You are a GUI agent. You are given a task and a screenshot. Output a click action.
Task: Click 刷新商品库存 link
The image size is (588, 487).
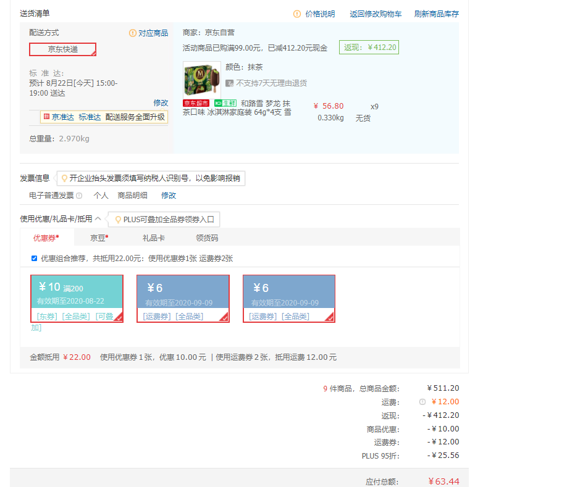(x=437, y=14)
